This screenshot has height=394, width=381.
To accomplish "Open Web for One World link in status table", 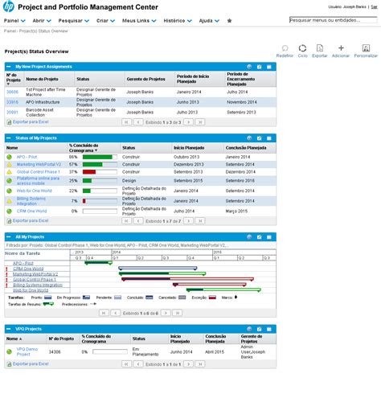I will tap(35, 191).
